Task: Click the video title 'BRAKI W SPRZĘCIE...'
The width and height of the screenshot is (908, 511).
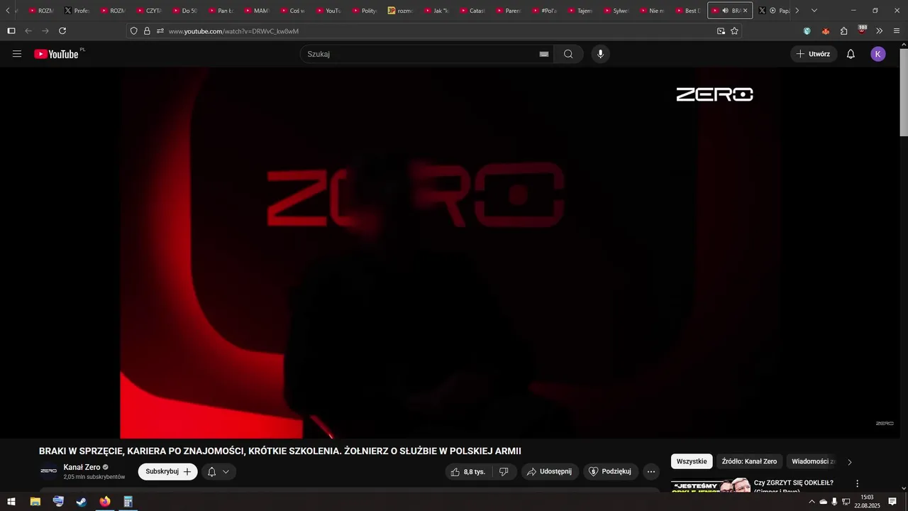Action: 280,451
